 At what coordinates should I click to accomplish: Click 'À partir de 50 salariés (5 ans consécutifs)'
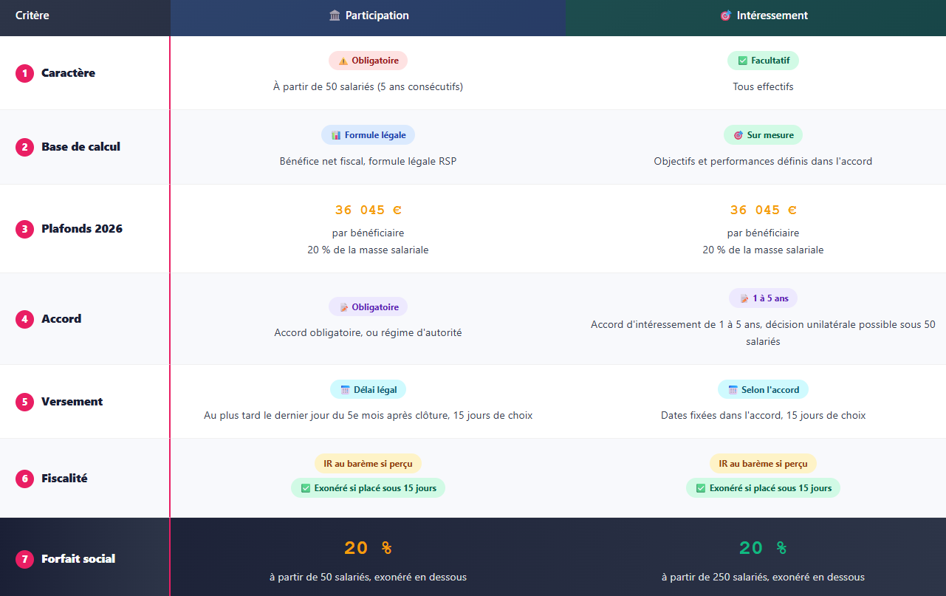[368, 86]
